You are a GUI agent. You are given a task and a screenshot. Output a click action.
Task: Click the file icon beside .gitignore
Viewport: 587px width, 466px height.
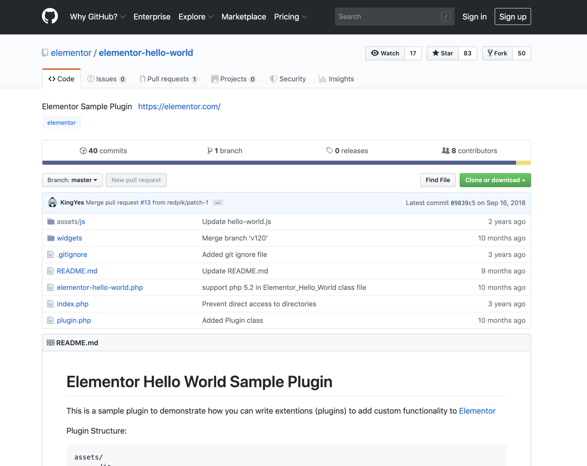[x=50, y=255]
